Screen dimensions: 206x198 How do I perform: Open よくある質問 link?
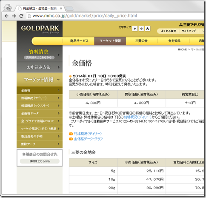pyautogui.click(x=169, y=31)
